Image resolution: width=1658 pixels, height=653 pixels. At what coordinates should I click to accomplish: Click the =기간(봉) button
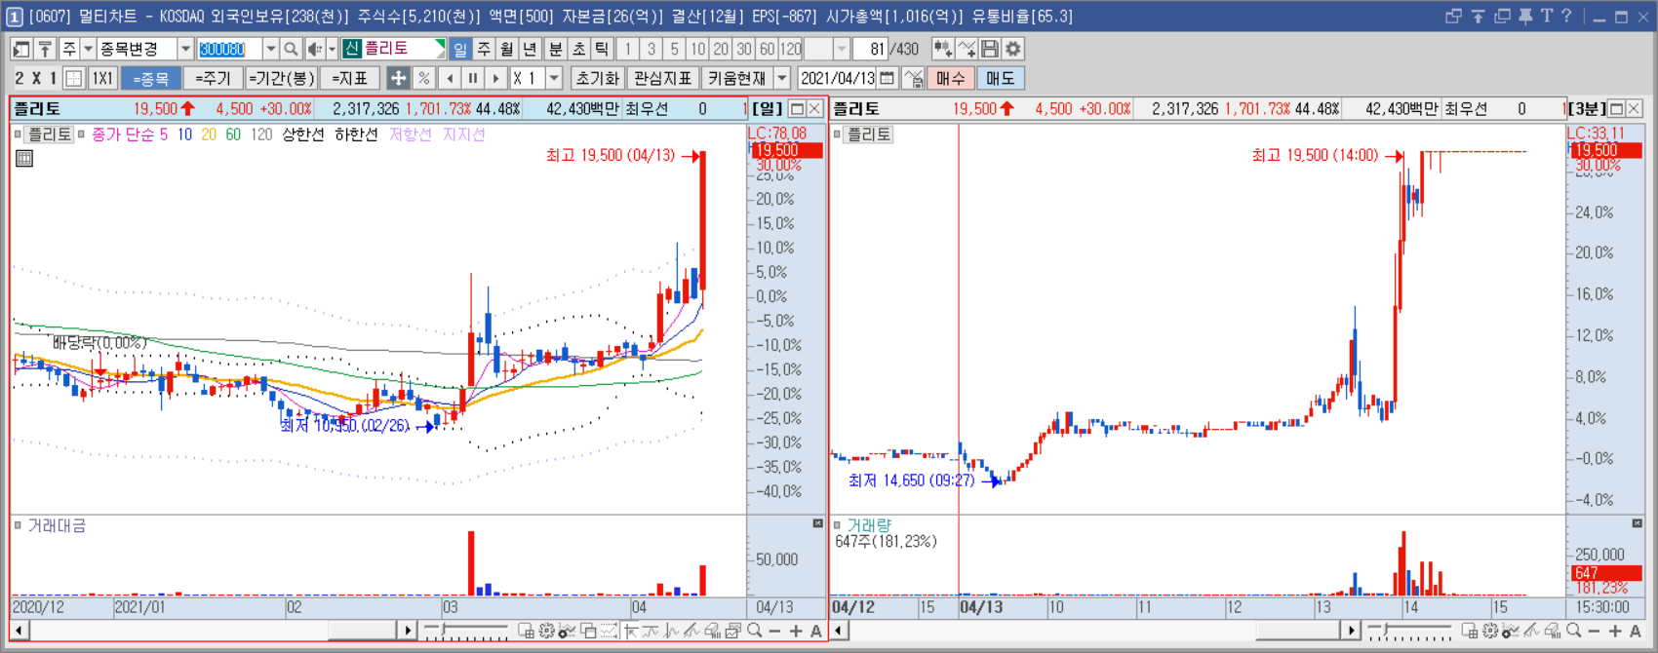[282, 78]
